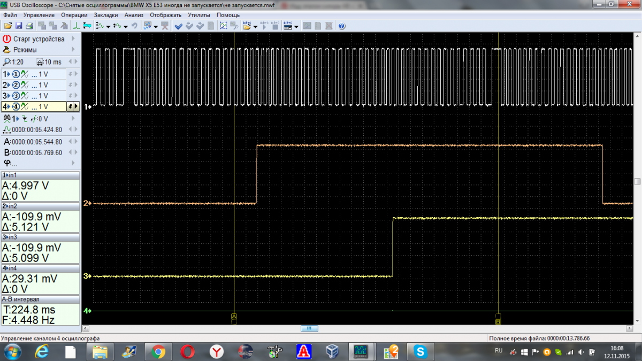Image resolution: width=642 pixels, height=361 pixels.
Task: Click the calculator-style panel toolbar icon
Action: 287,26
